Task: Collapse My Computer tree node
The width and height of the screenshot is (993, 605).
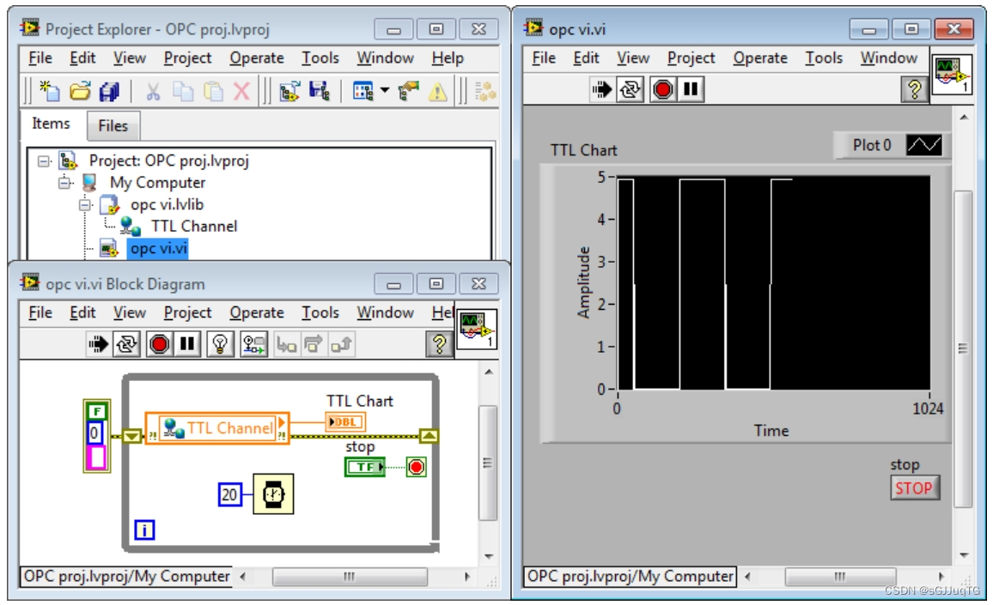Action: [64, 184]
